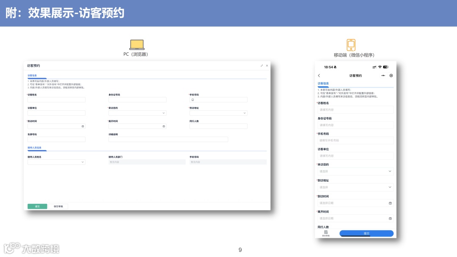Click the PC 离开时间 date field
457x257 pixels.
click(x=137, y=126)
